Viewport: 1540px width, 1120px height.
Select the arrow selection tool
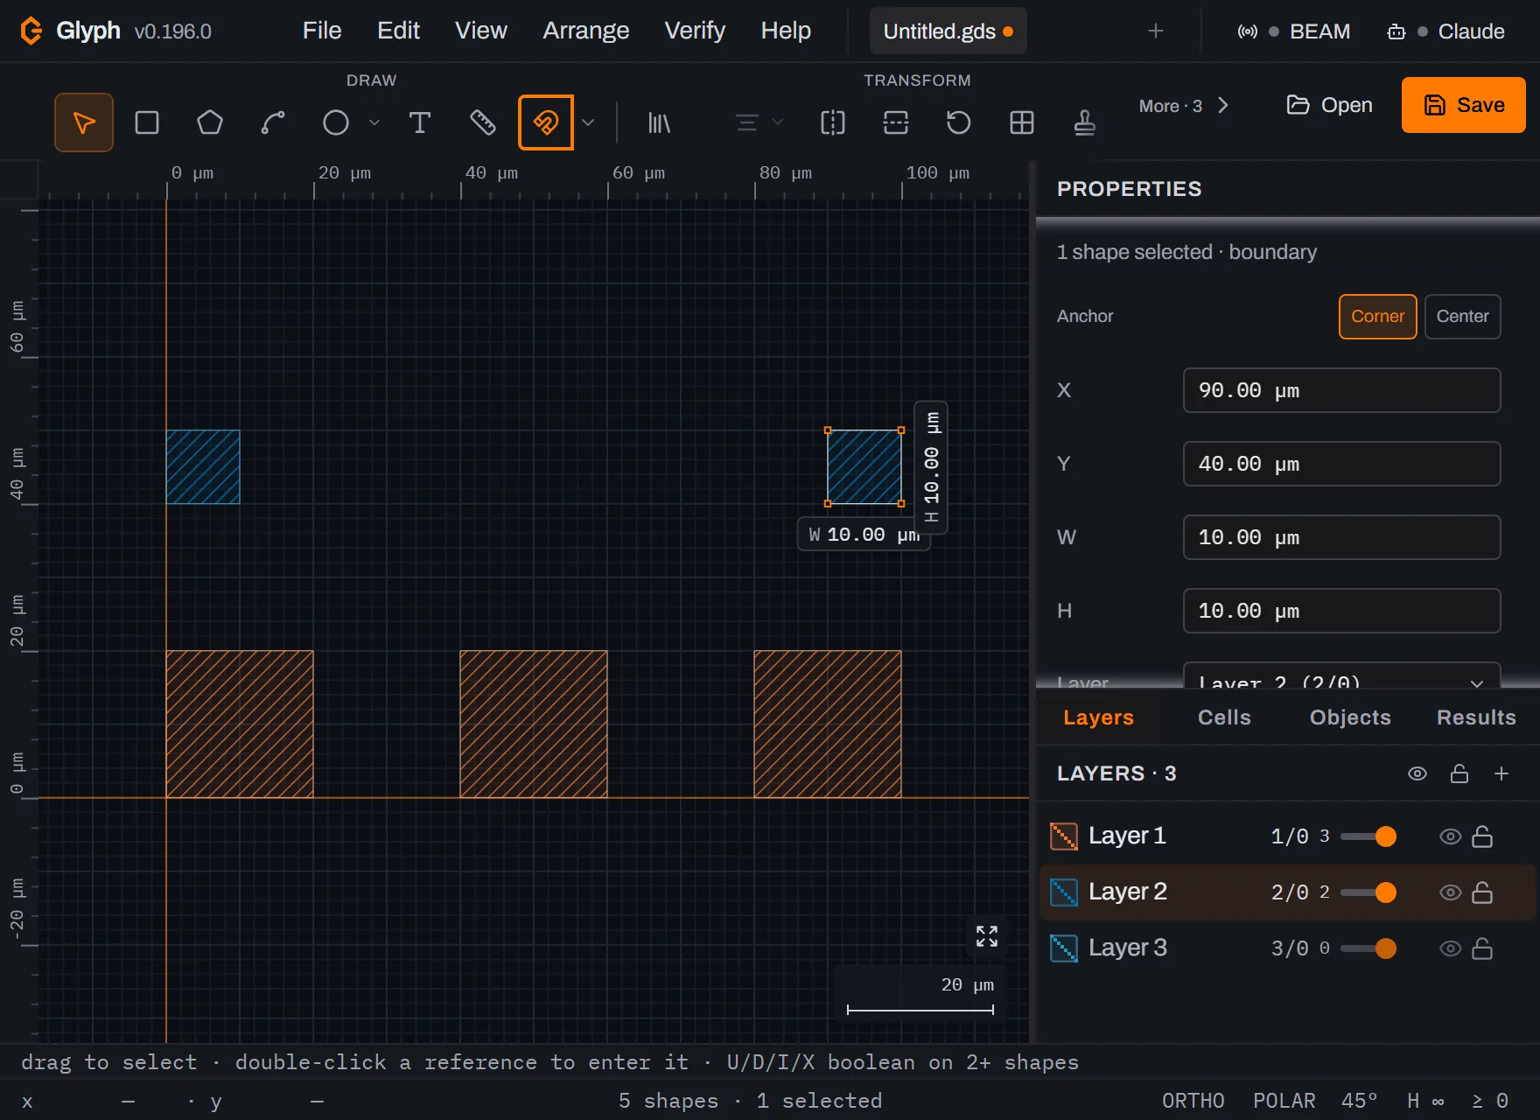pos(84,122)
